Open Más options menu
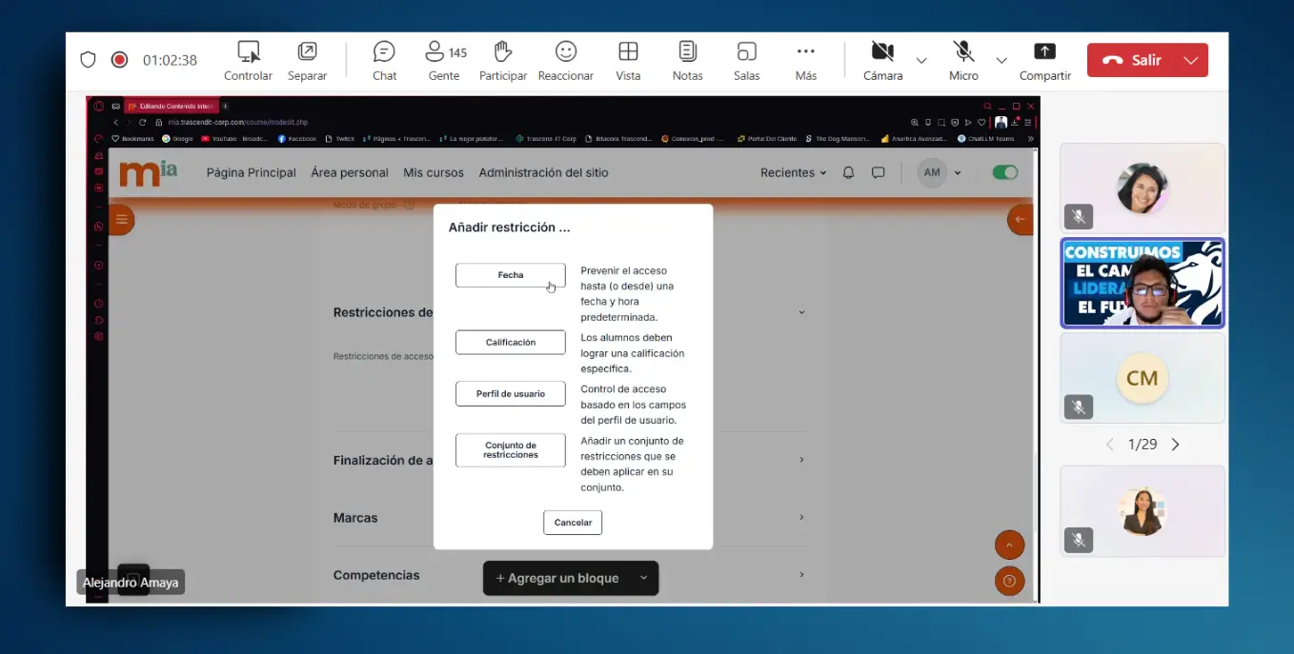The image size is (1294, 654). [x=806, y=60]
